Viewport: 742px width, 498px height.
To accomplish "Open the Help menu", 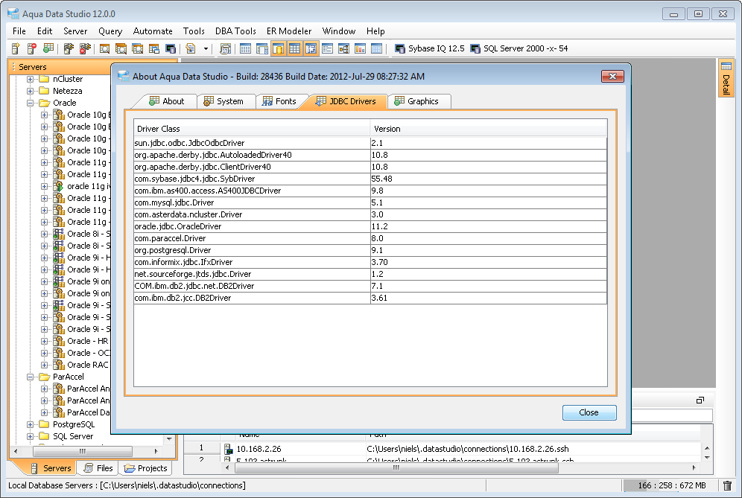I will (375, 31).
